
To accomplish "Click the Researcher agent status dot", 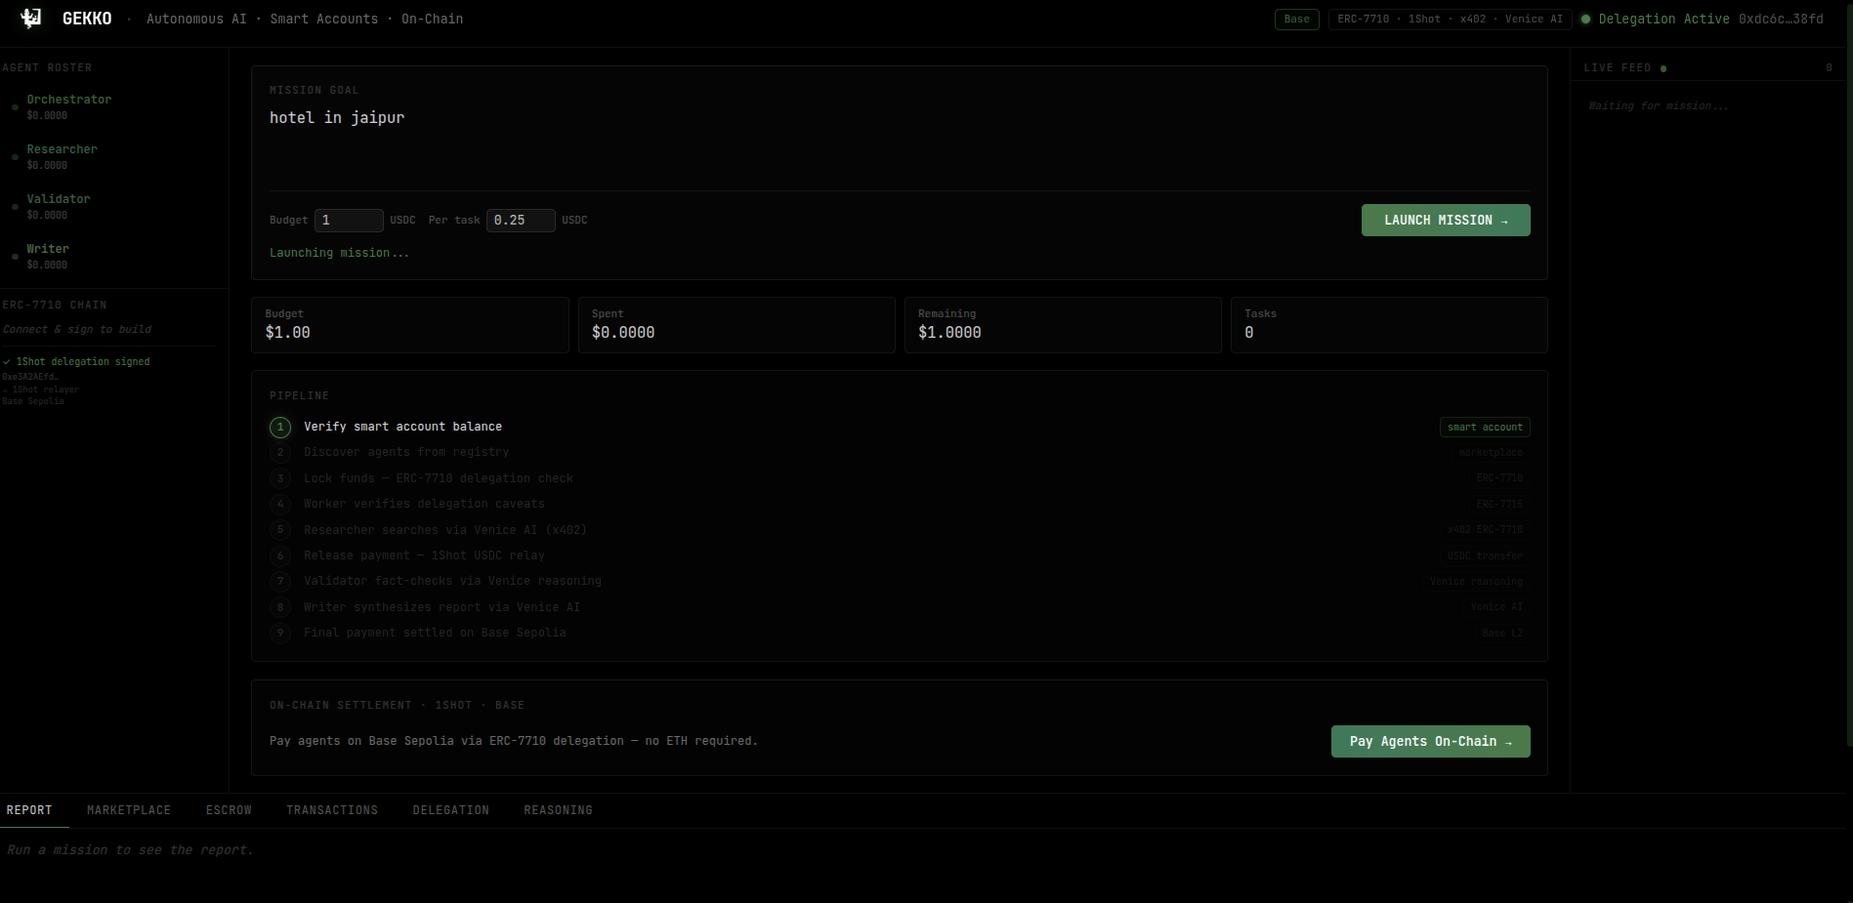I will (15, 157).
